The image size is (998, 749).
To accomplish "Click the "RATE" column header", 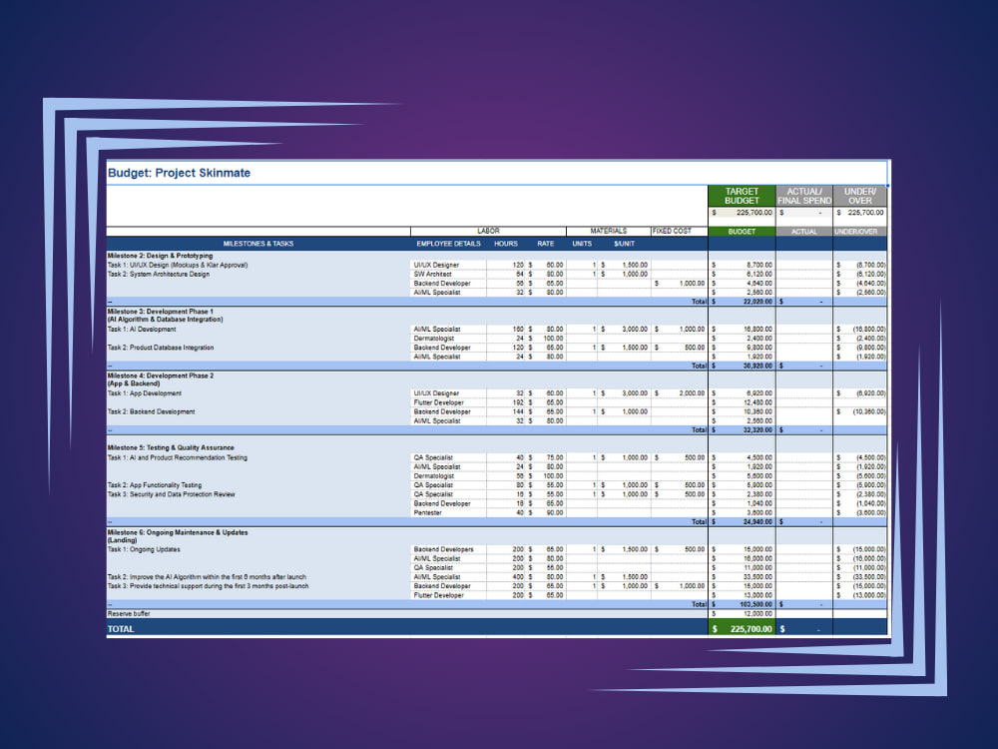I will [x=546, y=244].
